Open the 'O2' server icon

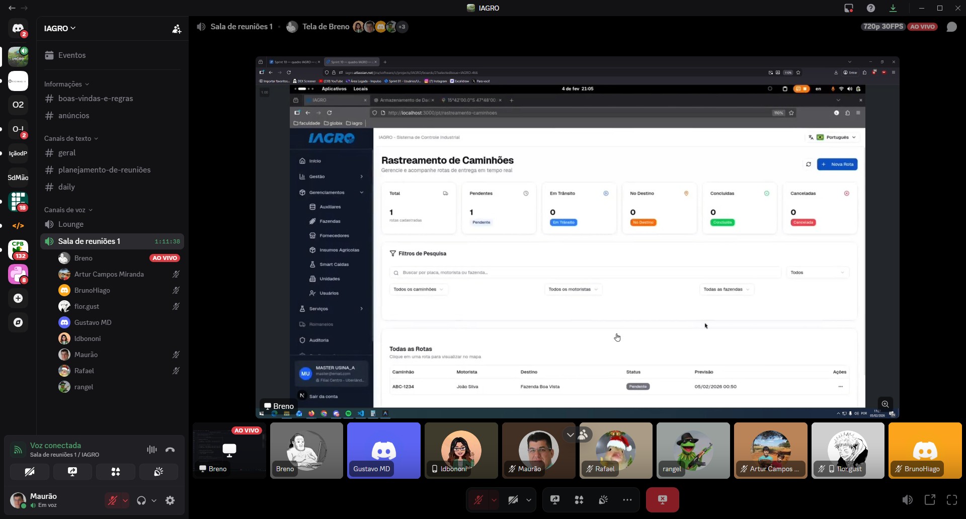click(18, 105)
